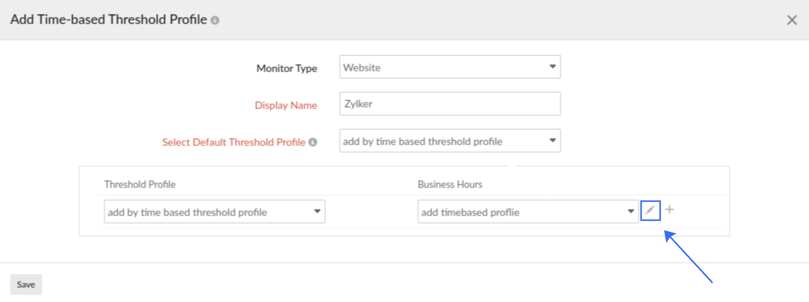This screenshot has height=302, width=809.
Task: Click the caret arrow on the Monitor Type field
Action: pos(553,67)
